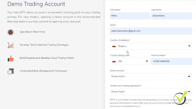196x109 pixels.
Task: Open the Demo currency dropdown
Action: tap(151, 77)
